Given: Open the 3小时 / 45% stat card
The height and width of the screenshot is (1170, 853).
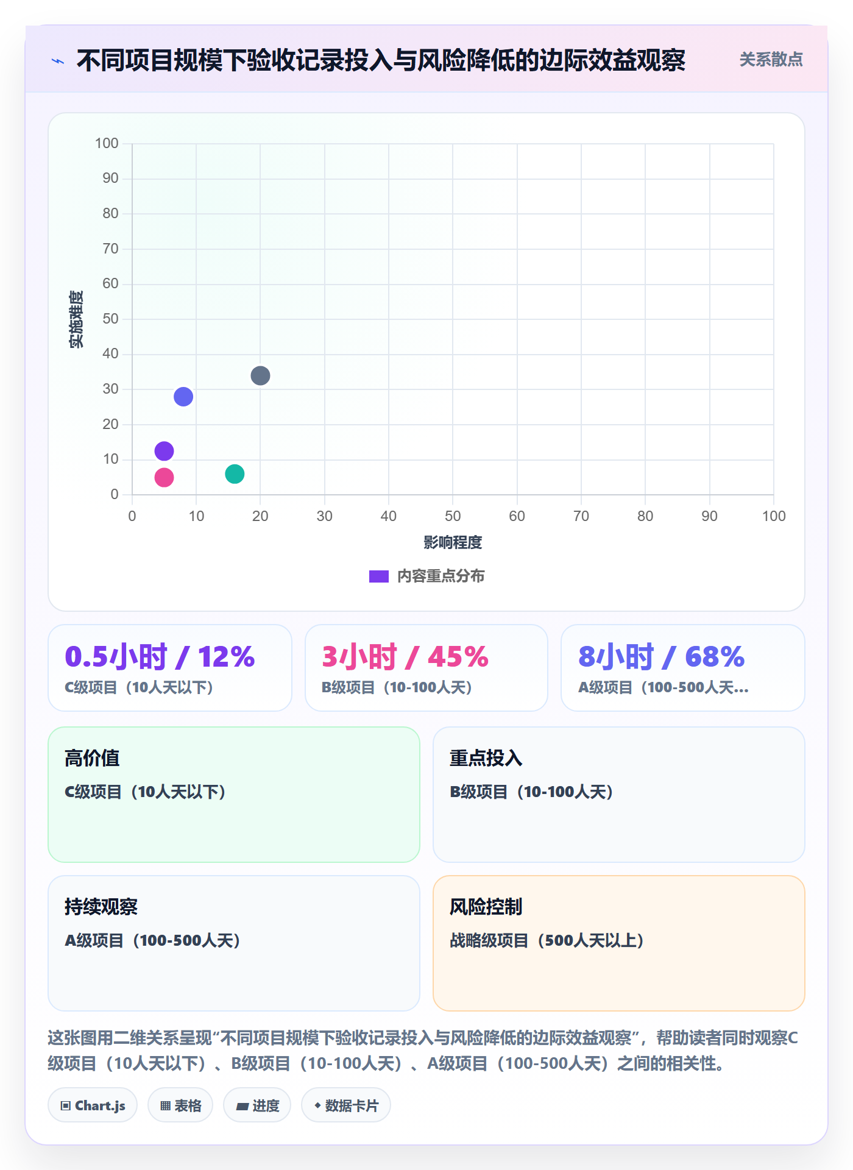Looking at the screenshot, I should click(426, 668).
